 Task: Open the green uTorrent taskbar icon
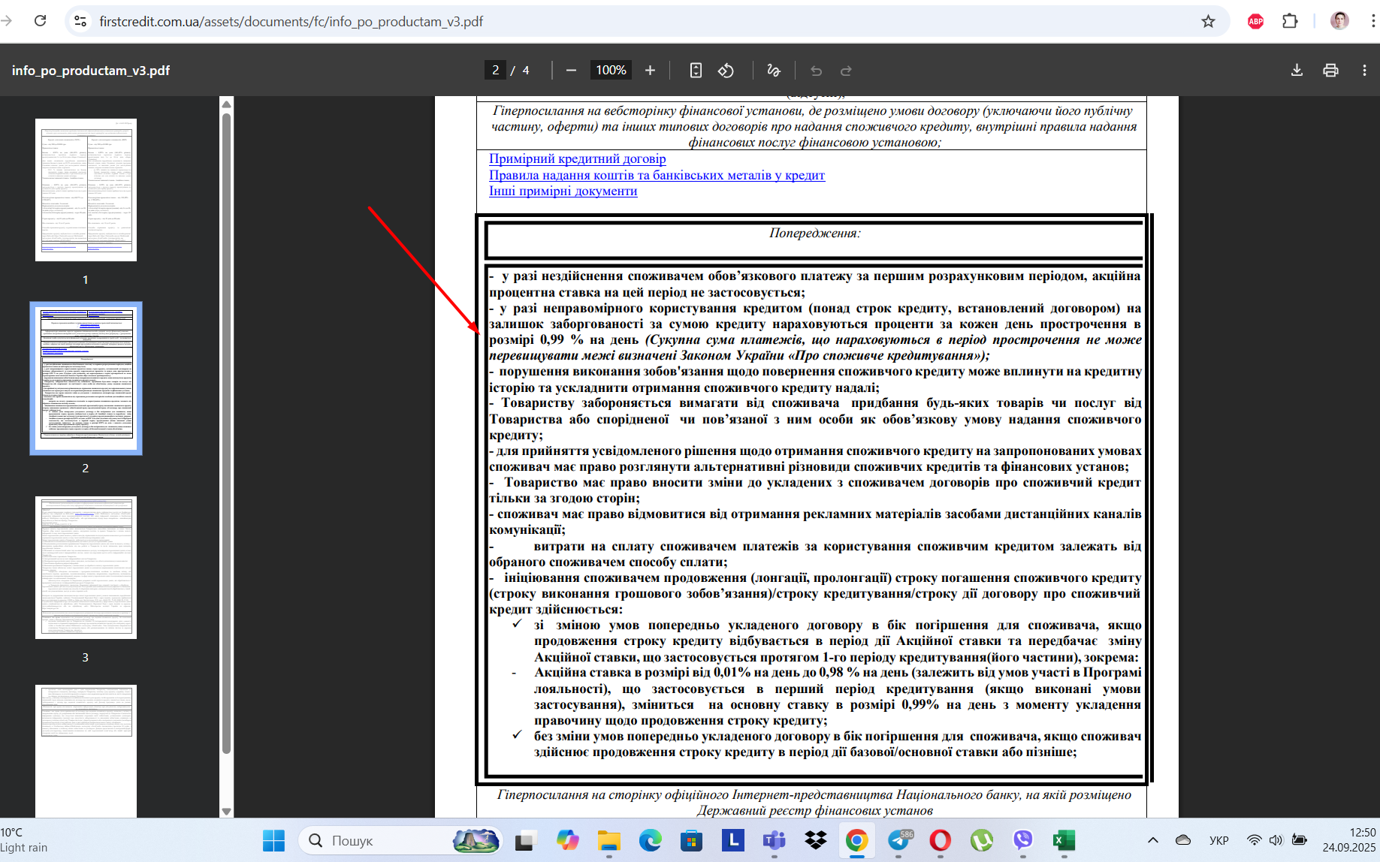[x=982, y=840]
